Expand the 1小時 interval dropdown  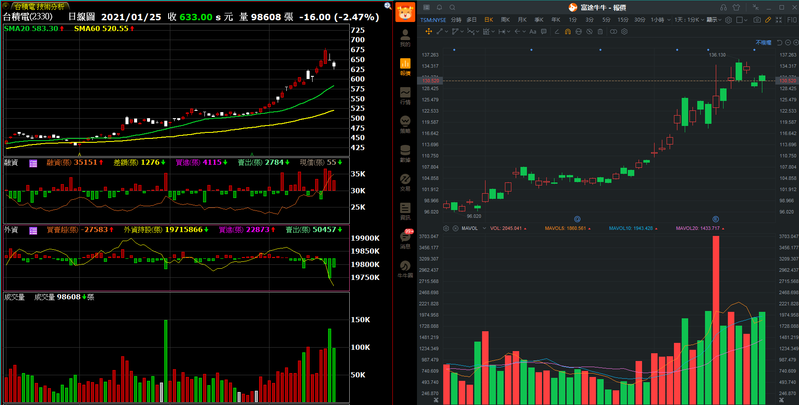[x=669, y=20]
